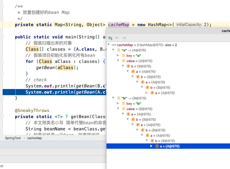Expand the highlighted a = {A@976} node
Image resolution: width=230 pixels, height=169 pixels.
151,146
